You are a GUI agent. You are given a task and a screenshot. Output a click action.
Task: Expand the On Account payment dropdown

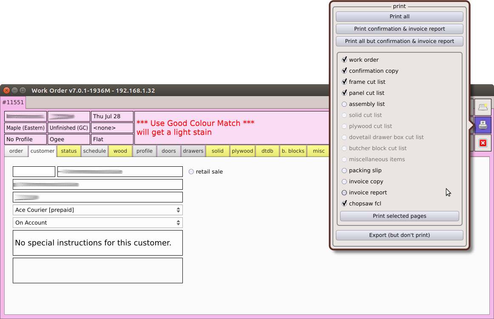(x=97, y=223)
